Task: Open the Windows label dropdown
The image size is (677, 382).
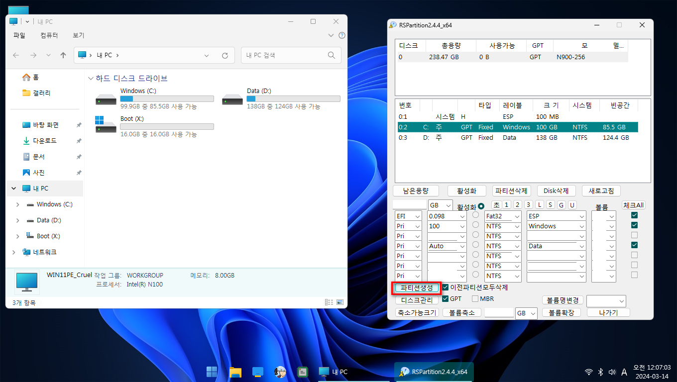Action: pyautogui.click(x=581, y=226)
